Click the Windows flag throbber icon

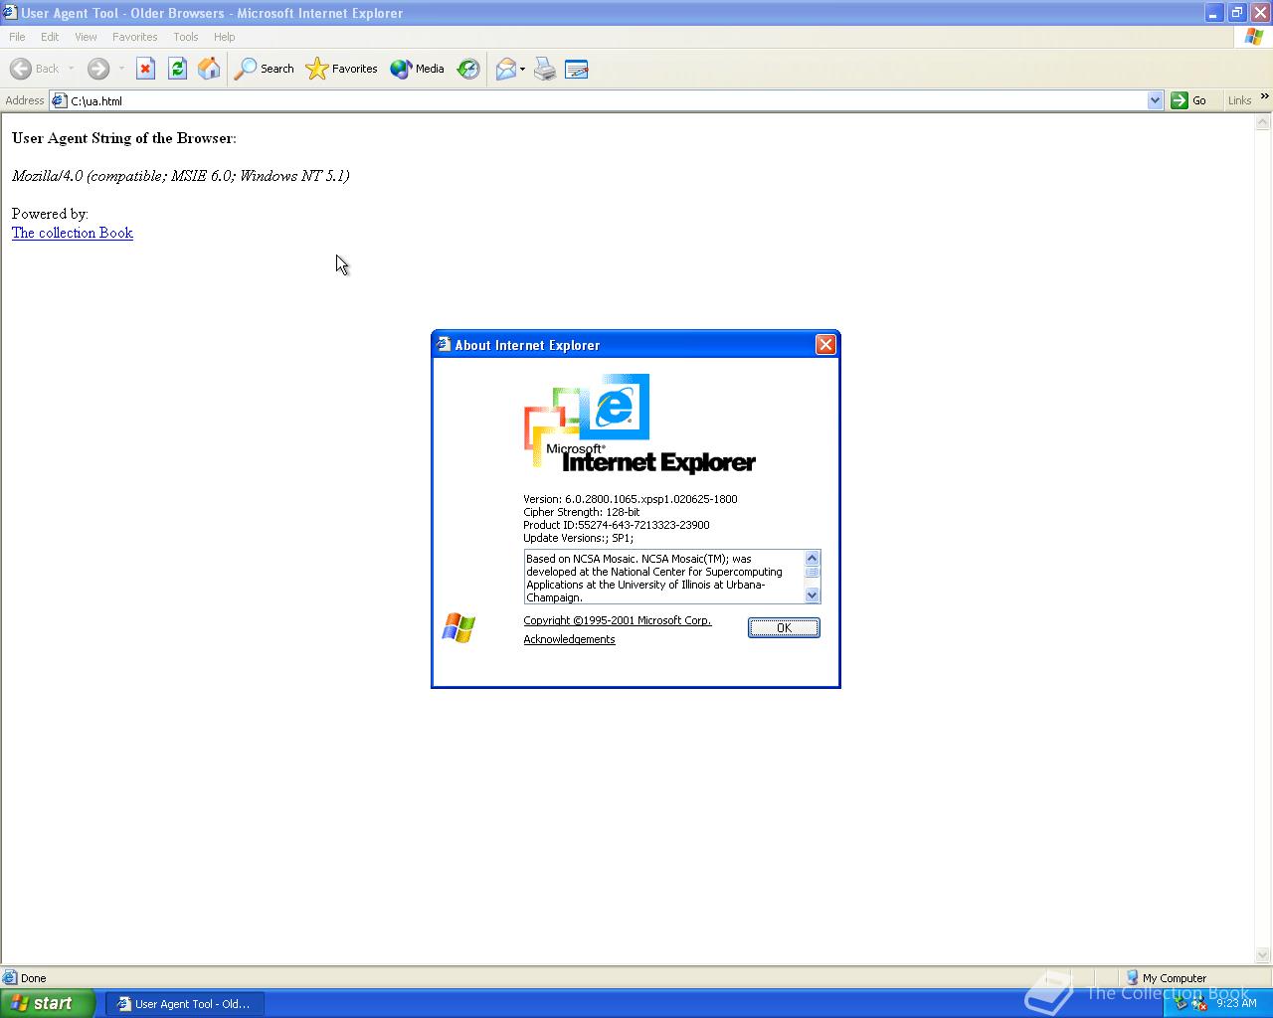coord(1254,37)
